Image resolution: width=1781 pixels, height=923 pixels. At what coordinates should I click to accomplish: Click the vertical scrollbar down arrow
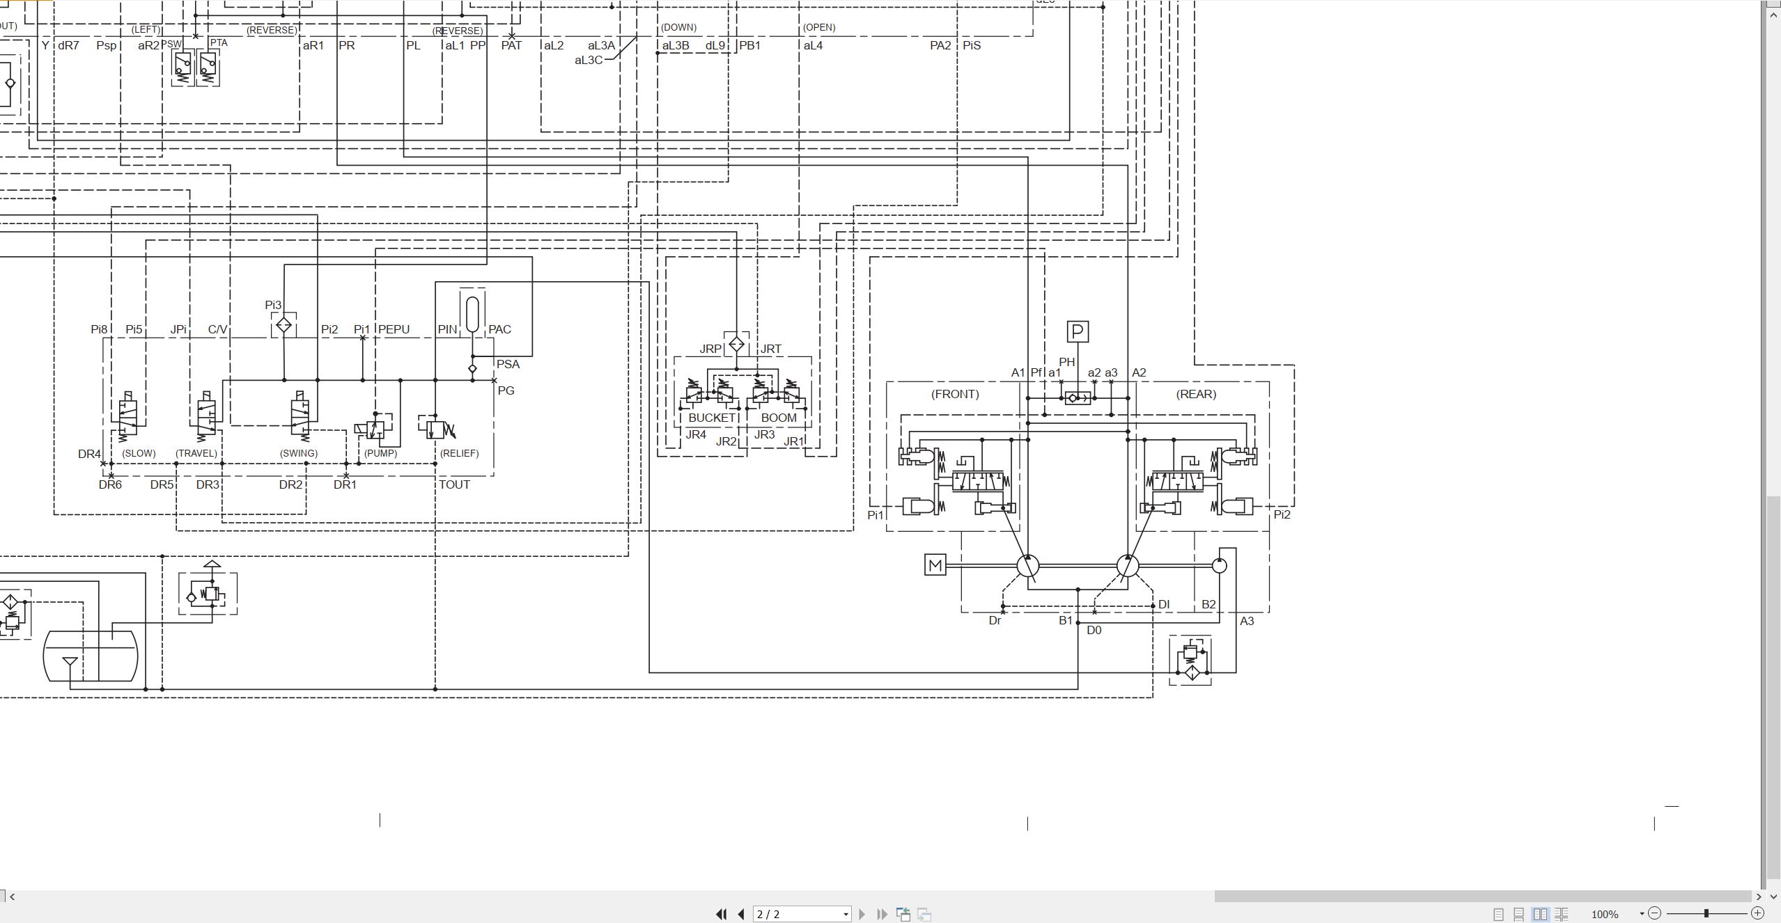(1774, 897)
